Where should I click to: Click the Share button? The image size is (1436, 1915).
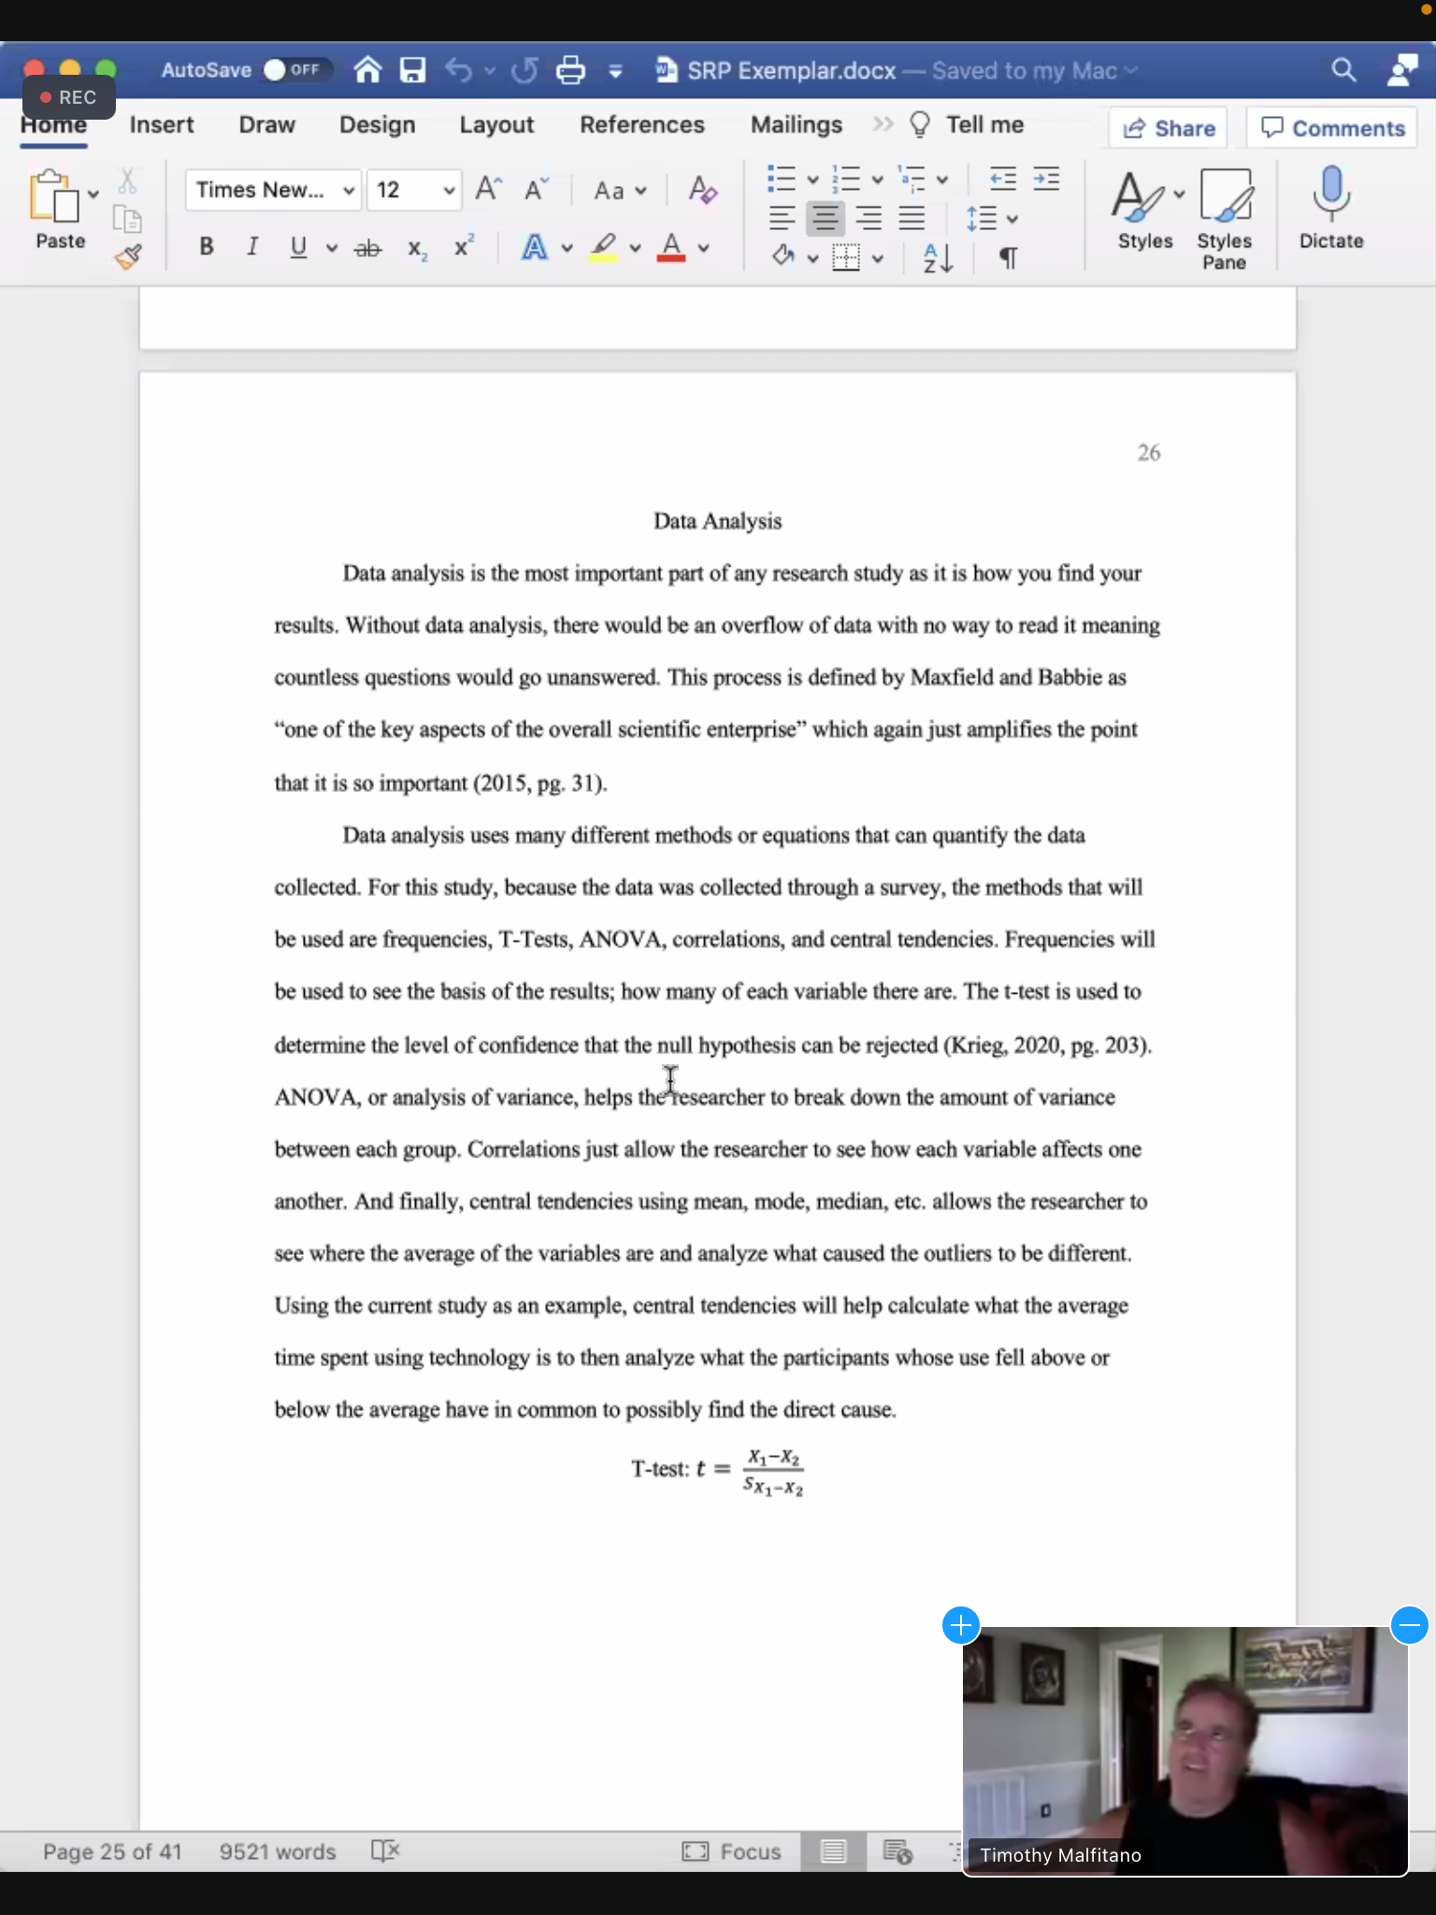click(x=1169, y=128)
